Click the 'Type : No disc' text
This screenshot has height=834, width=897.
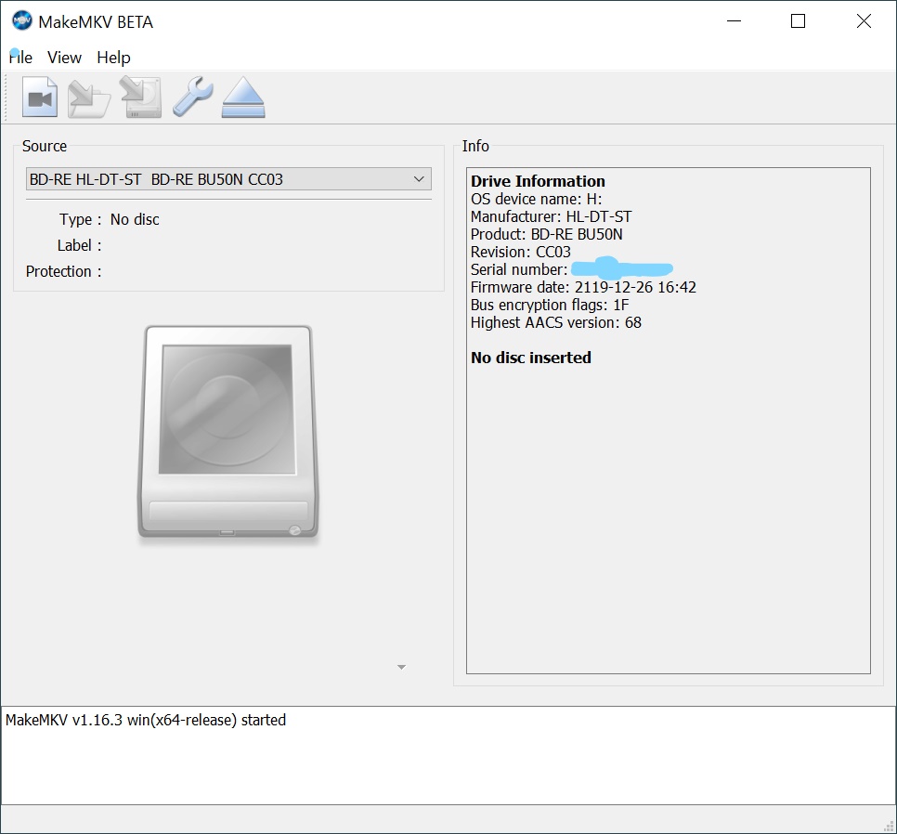110,220
